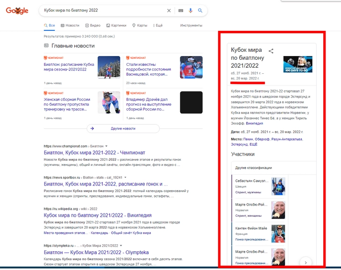This screenshot has width=341, height=270.
Task: Clear the search query with X icon
Action: click(x=169, y=10)
